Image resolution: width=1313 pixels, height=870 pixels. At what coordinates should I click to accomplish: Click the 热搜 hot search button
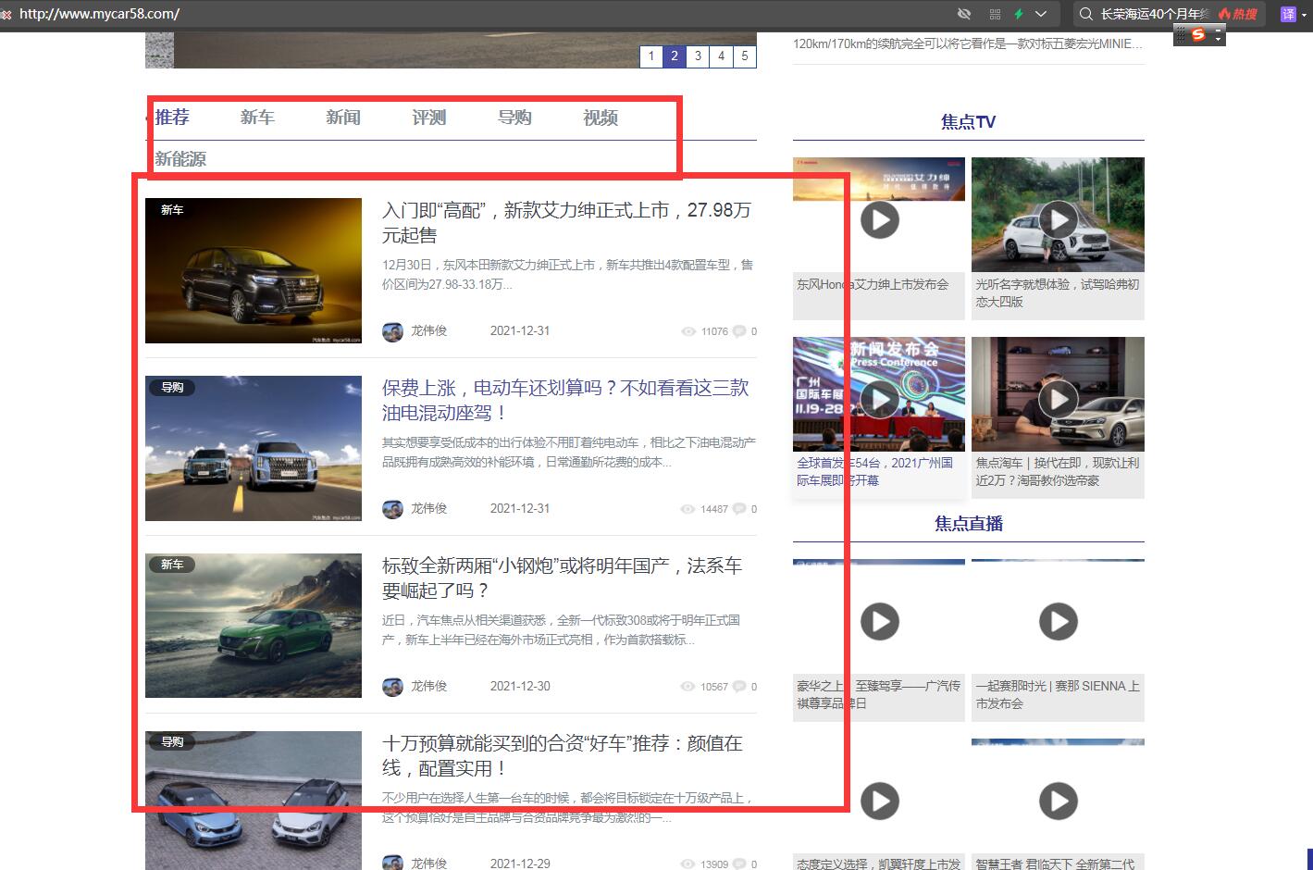click(x=1238, y=14)
